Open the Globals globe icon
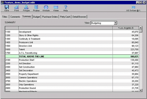 46,7
